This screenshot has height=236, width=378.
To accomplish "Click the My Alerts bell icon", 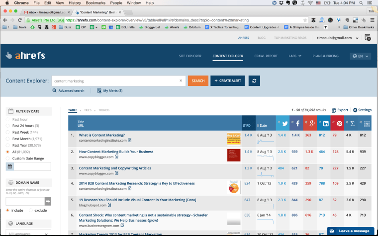I will pyautogui.click(x=99, y=91).
